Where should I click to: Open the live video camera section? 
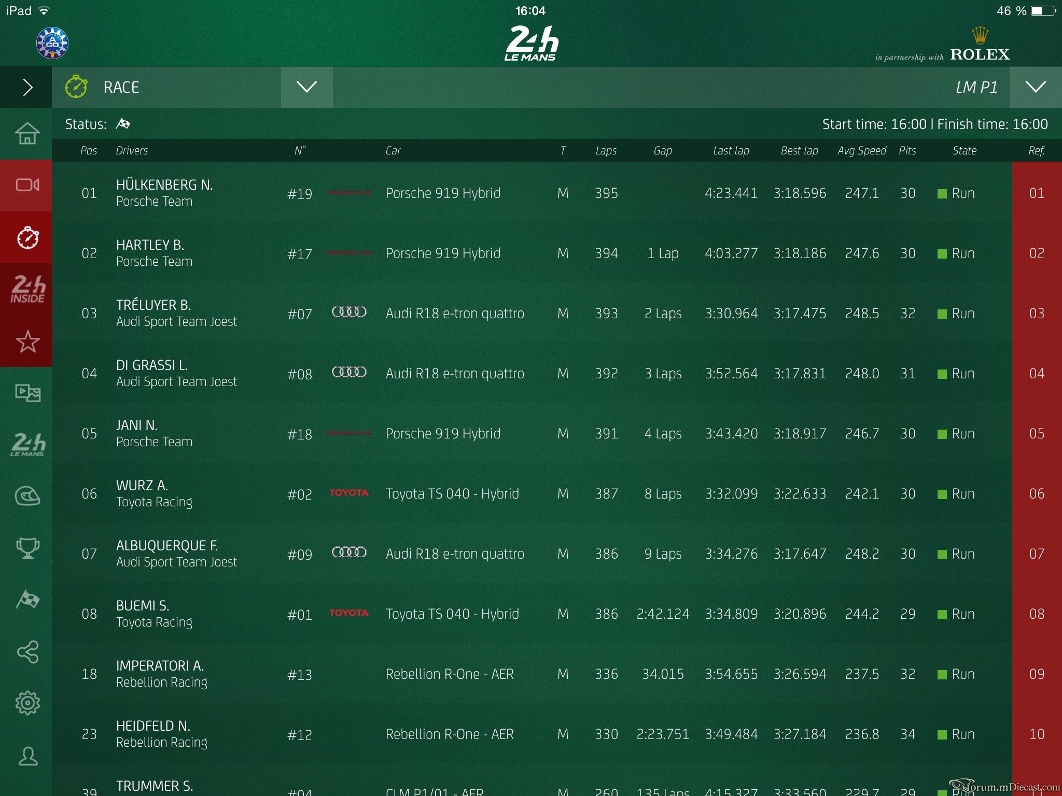(x=27, y=185)
